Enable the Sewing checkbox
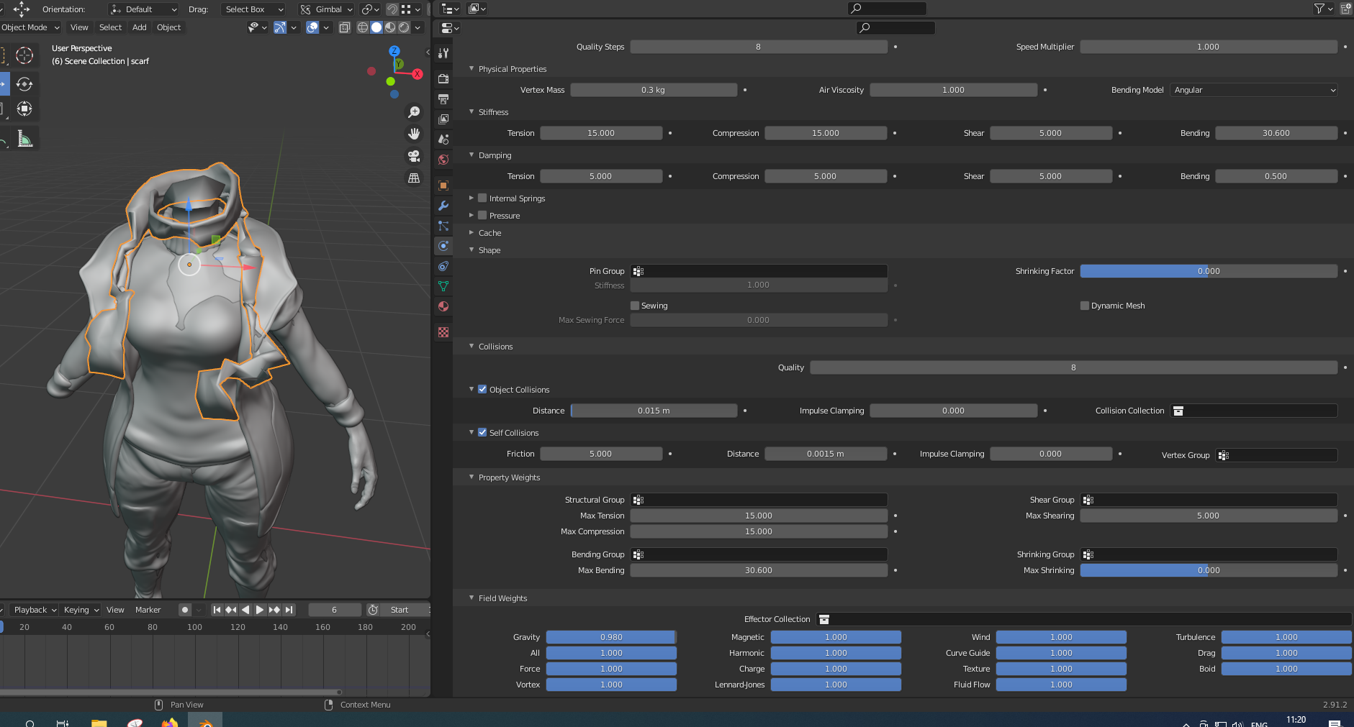Viewport: 1354px width, 727px height. (635, 306)
